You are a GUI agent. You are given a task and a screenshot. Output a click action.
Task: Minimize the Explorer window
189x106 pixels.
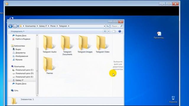pyautogui.click(x=110, y=22)
